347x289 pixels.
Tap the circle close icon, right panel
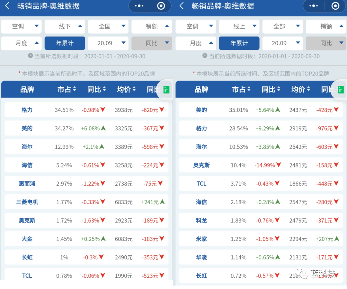[335, 6]
